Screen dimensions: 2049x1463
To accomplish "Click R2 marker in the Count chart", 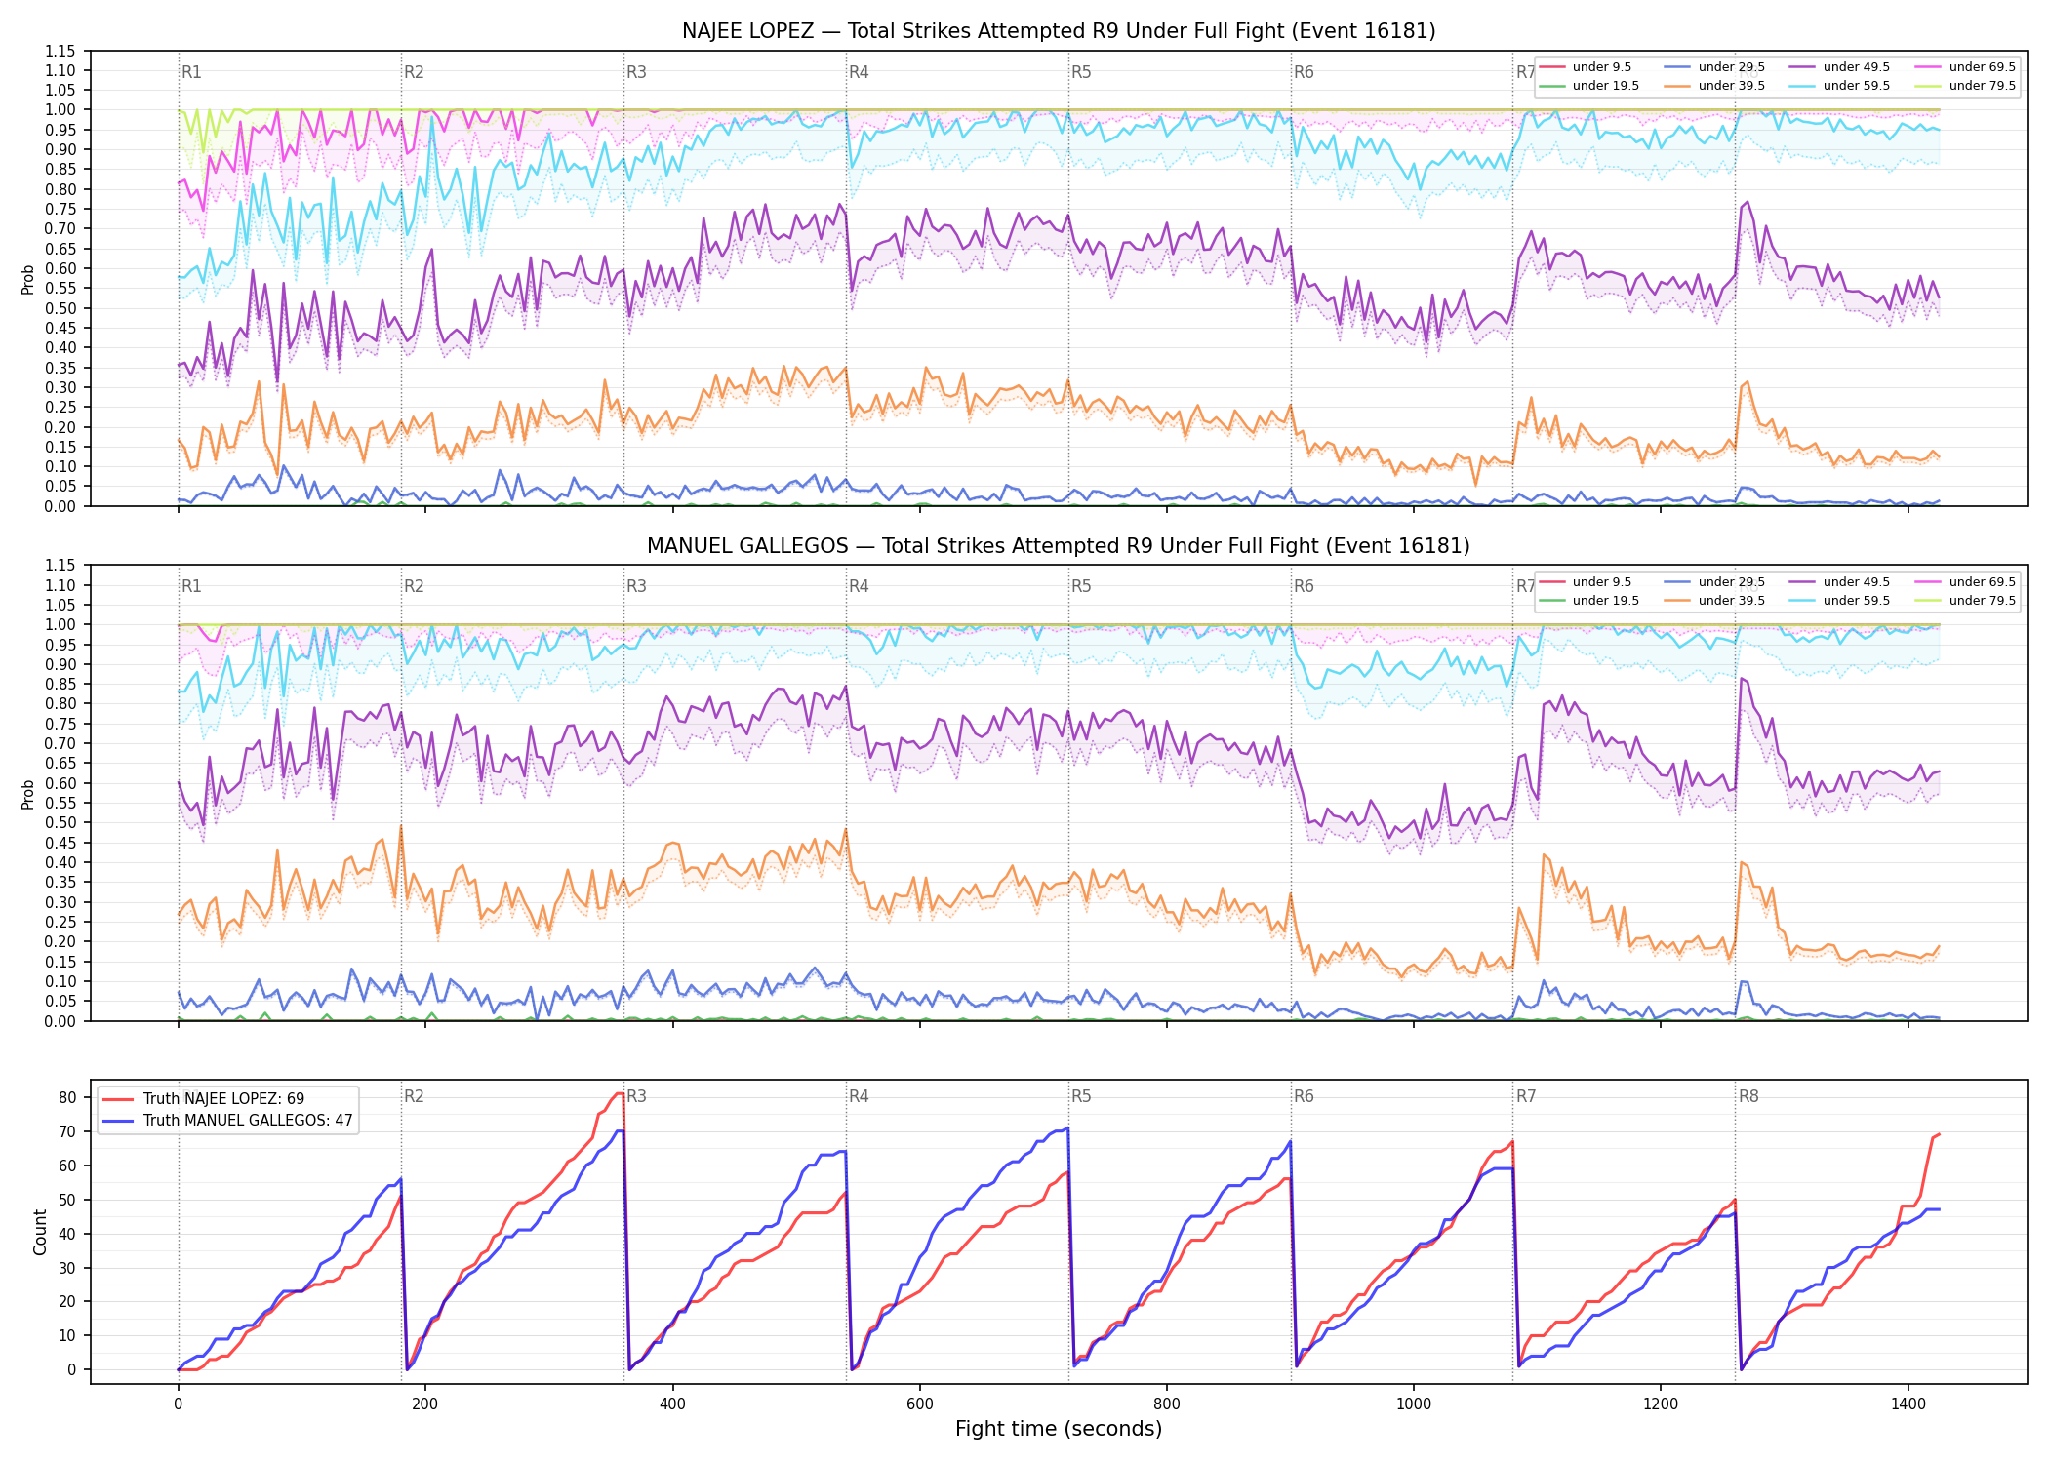I will pos(414,1096).
